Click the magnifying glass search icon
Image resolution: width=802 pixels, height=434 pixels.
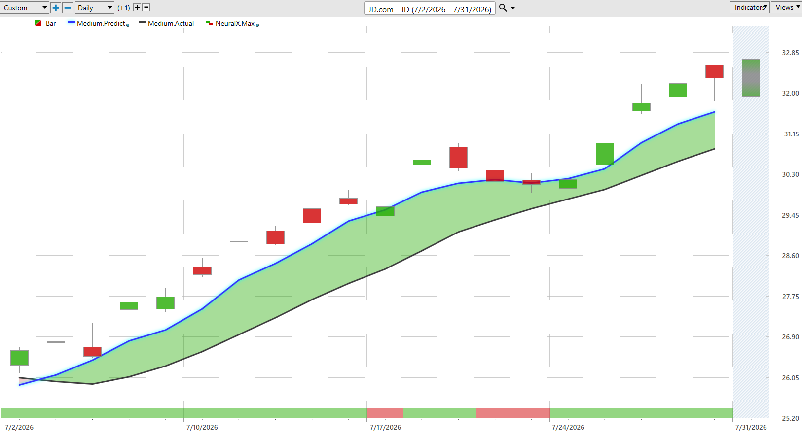(x=503, y=8)
